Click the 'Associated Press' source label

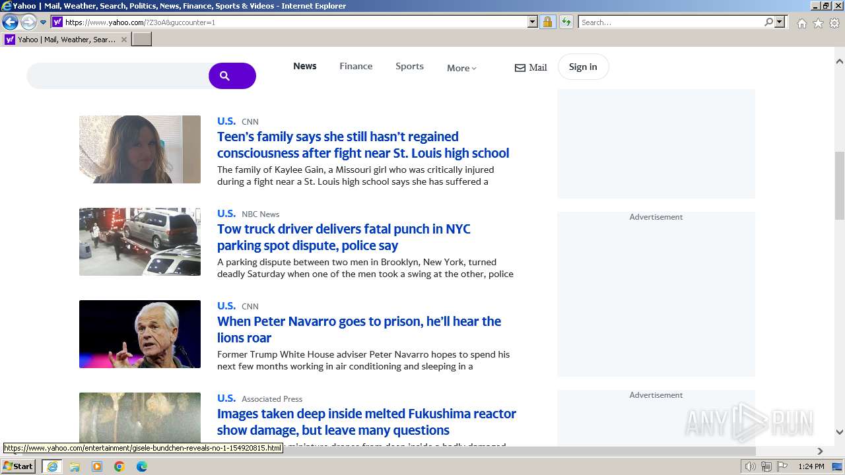(x=272, y=398)
